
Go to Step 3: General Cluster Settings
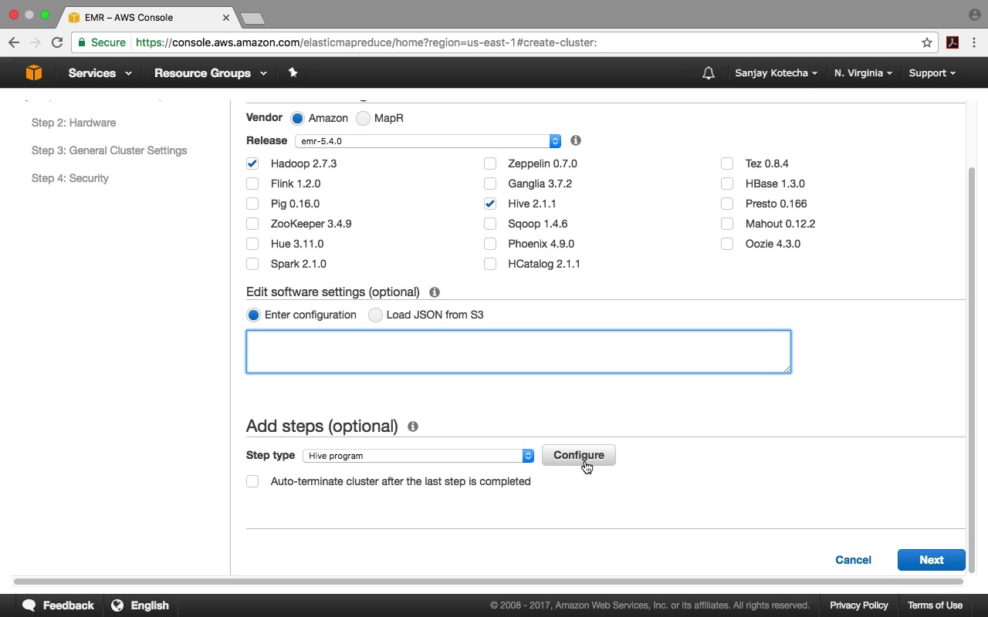[x=109, y=150]
